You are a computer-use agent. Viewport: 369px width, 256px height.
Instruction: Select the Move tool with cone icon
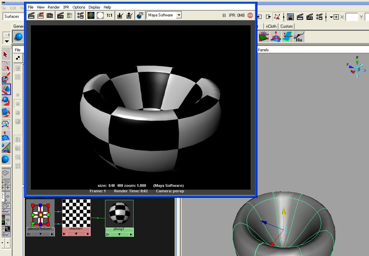[x=6, y=89]
